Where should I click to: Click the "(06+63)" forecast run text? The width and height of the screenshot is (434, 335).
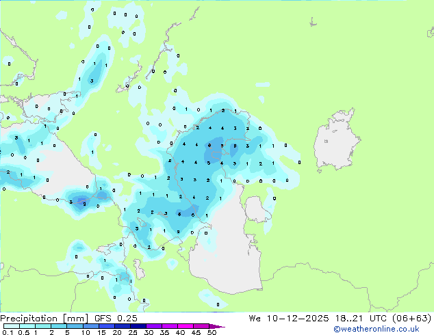pos(412,319)
